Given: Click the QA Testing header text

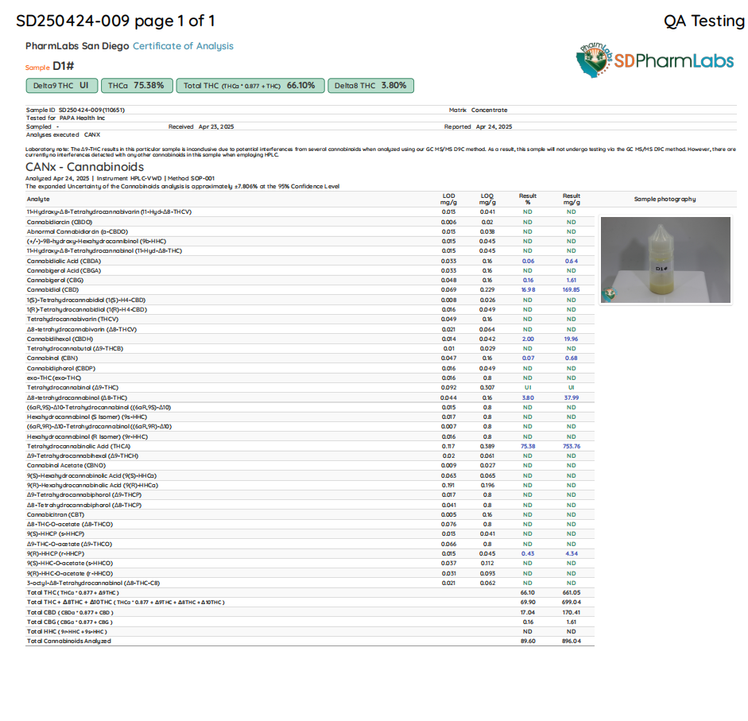Looking at the screenshot, I should point(703,21).
